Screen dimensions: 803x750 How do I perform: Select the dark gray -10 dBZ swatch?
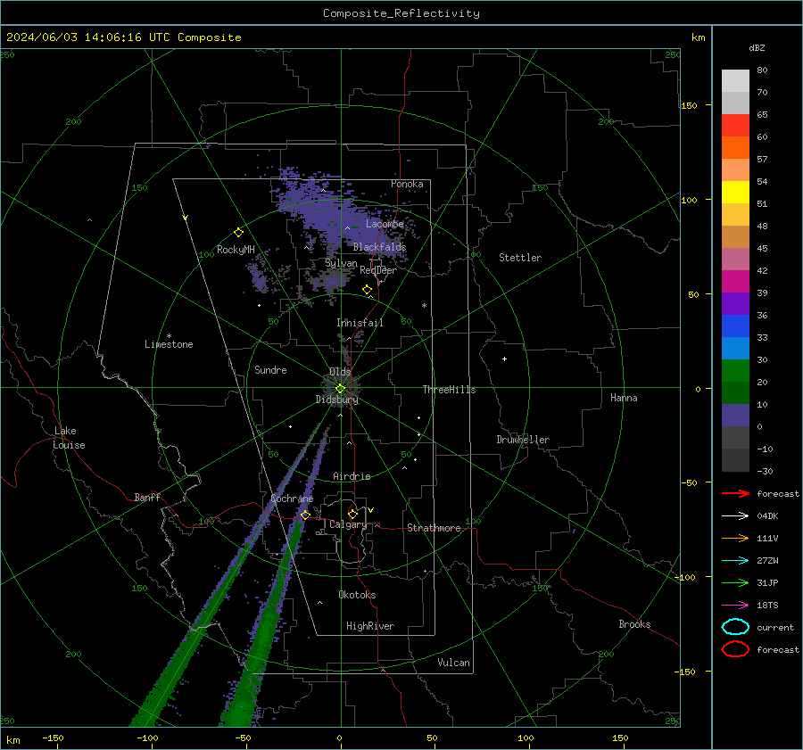[x=735, y=460]
